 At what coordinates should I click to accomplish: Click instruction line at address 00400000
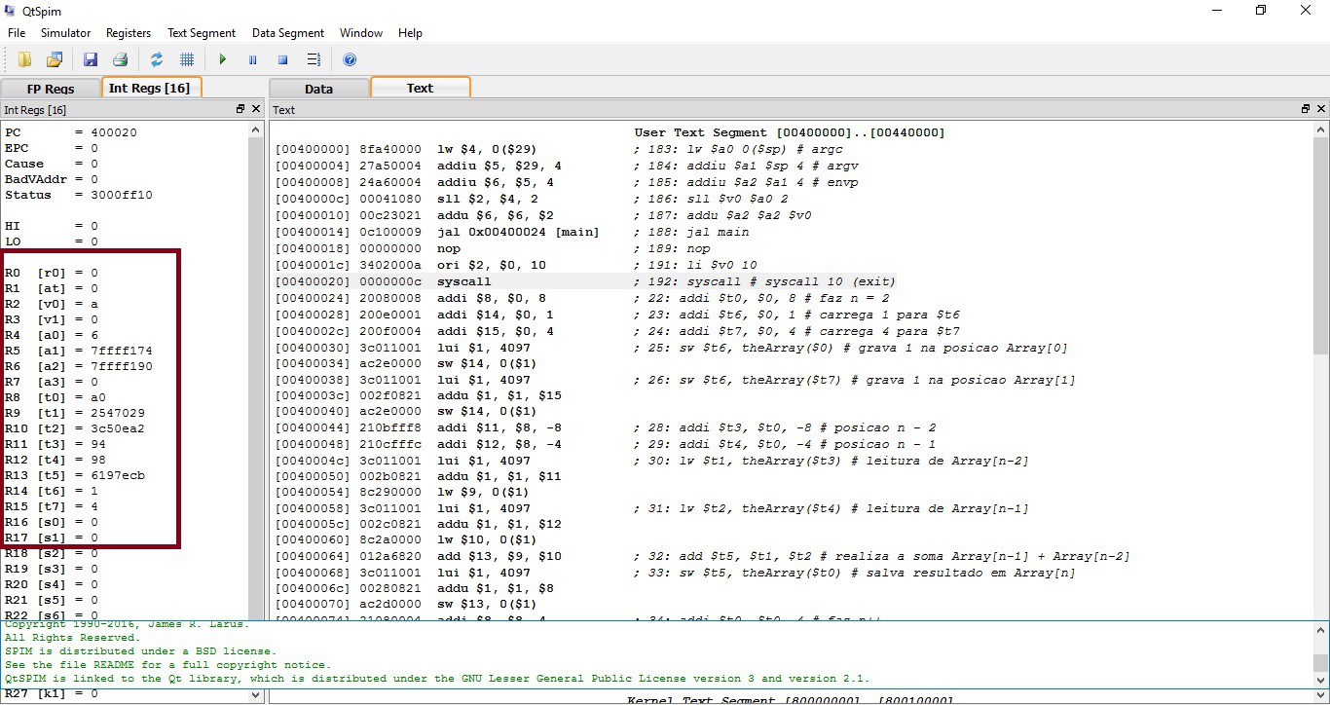[559, 150]
